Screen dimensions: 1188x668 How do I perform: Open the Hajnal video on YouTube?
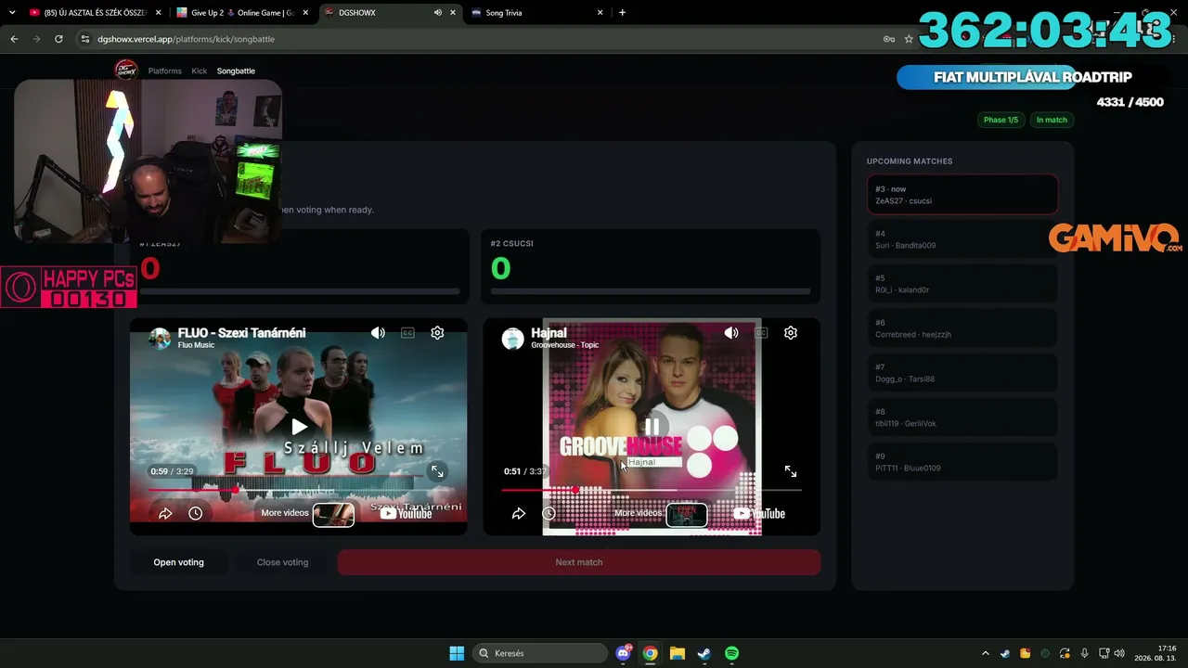click(x=759, y=513)
